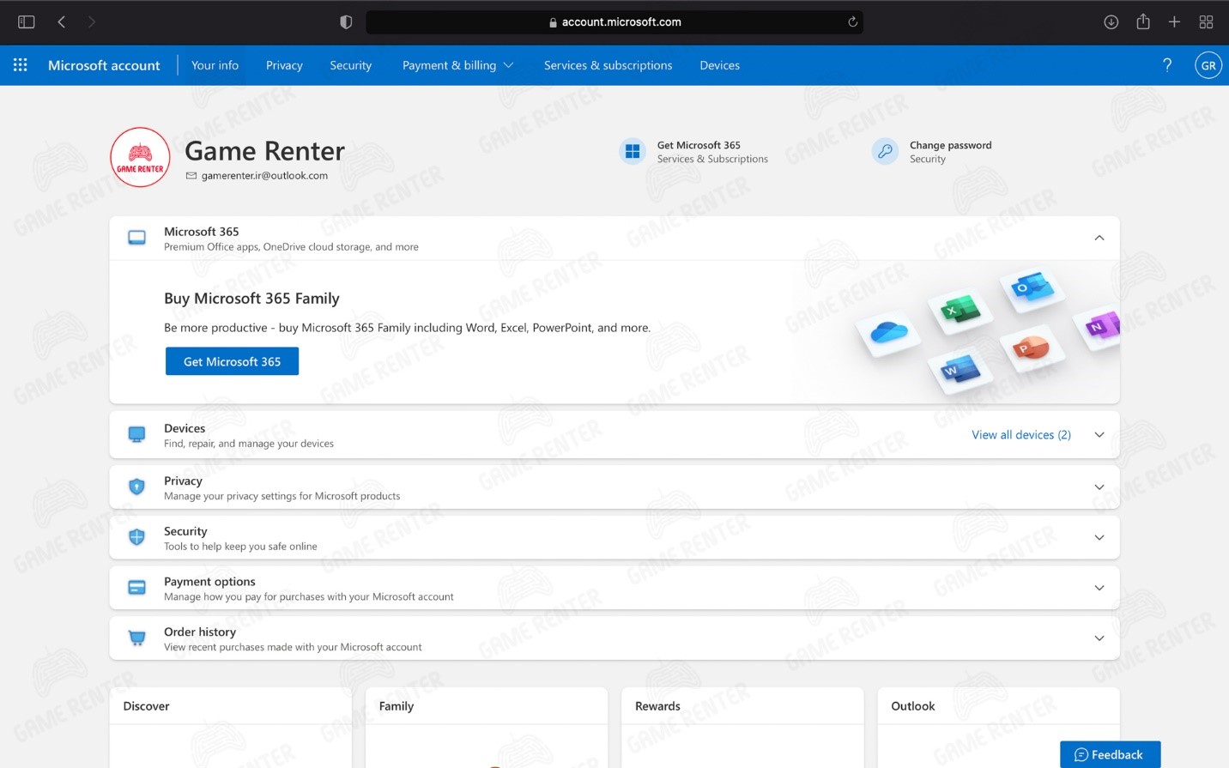
Task: Click the Privacy shield icon in the list
Action: tap(136, 487)
